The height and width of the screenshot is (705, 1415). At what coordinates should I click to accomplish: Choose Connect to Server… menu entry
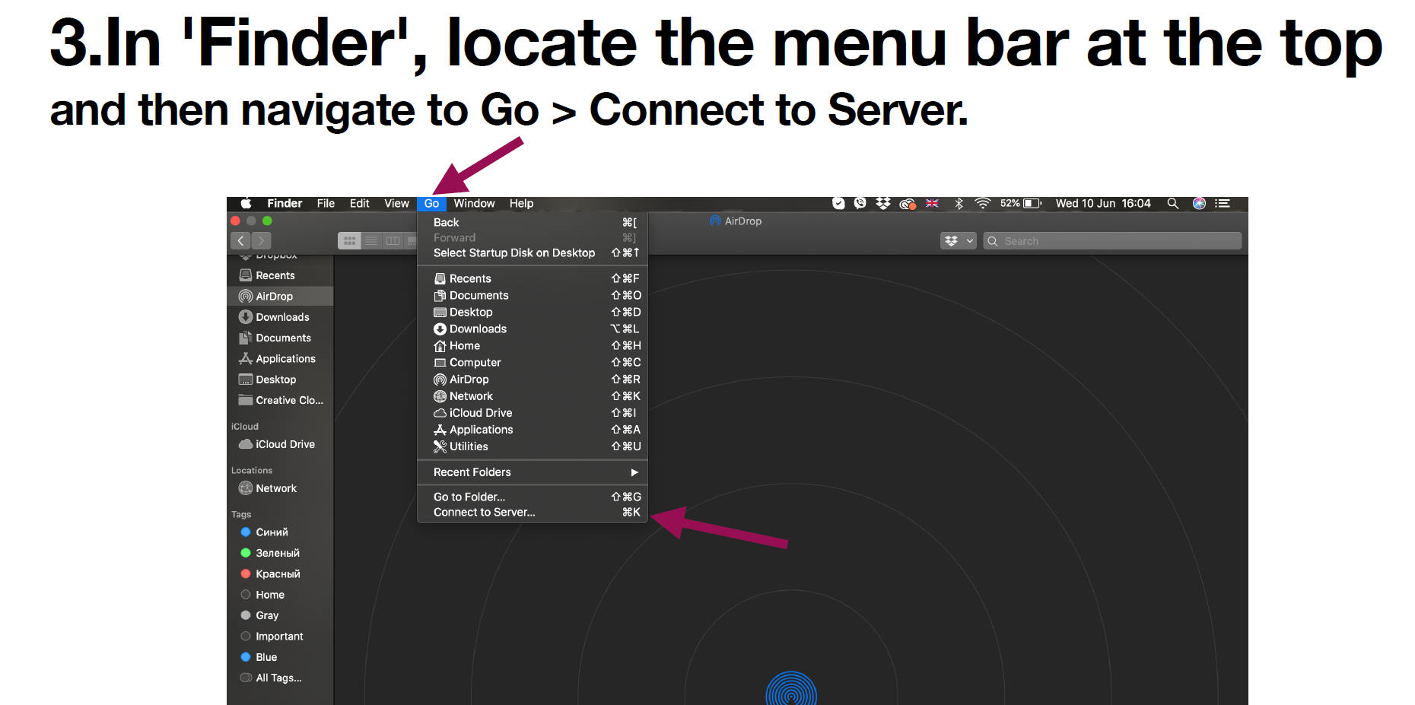coord(533,512)
